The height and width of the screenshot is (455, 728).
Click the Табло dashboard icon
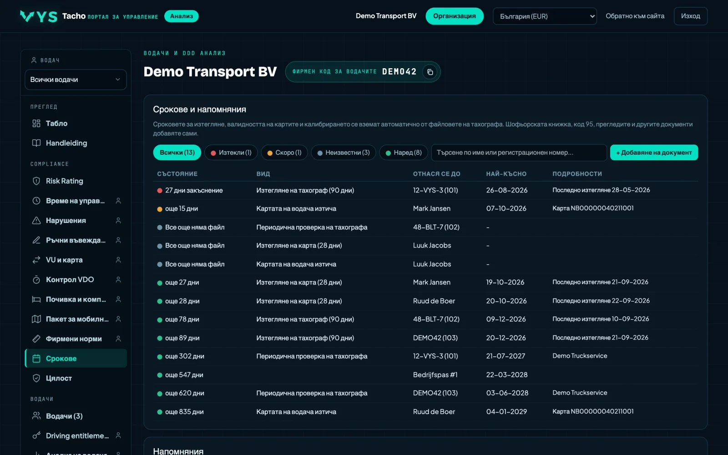tap(36, 123)
